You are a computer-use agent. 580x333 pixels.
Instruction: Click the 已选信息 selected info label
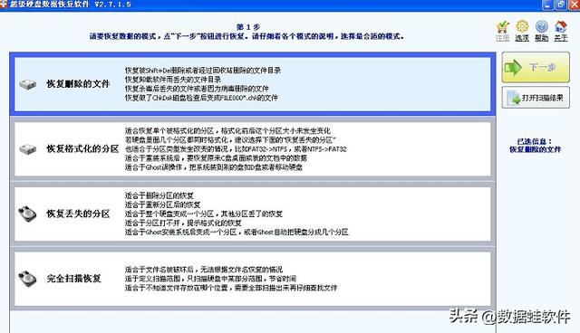[x=535, y=141]
